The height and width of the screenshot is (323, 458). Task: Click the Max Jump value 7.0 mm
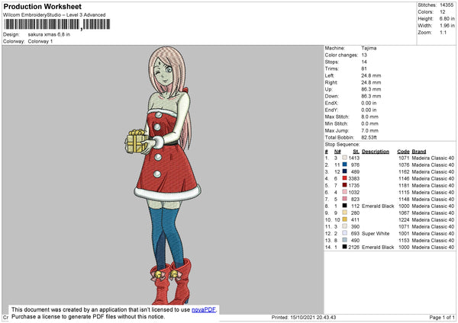coord(369,130)
